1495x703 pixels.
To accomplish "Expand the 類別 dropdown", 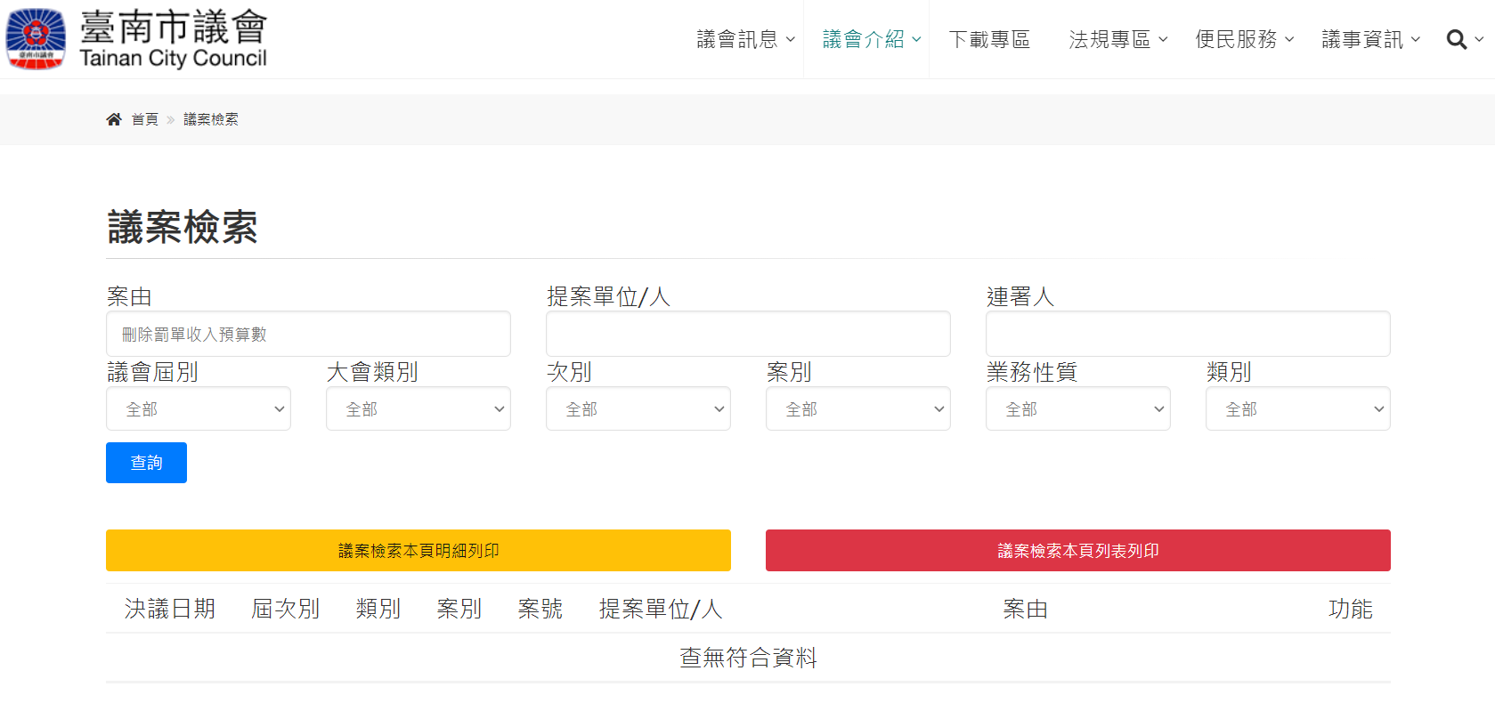I will [1298, 409].
